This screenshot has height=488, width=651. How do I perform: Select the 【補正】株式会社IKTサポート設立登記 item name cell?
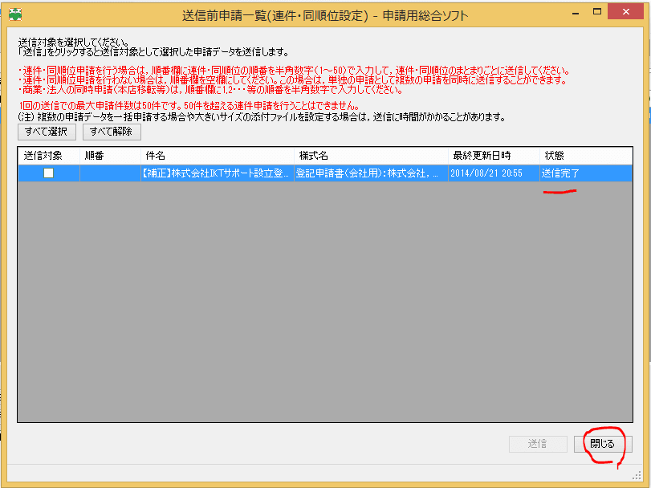(217, 173)
